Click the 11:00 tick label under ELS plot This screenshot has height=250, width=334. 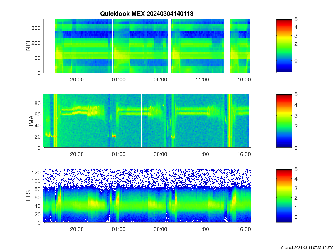click(x=202, y=229)
